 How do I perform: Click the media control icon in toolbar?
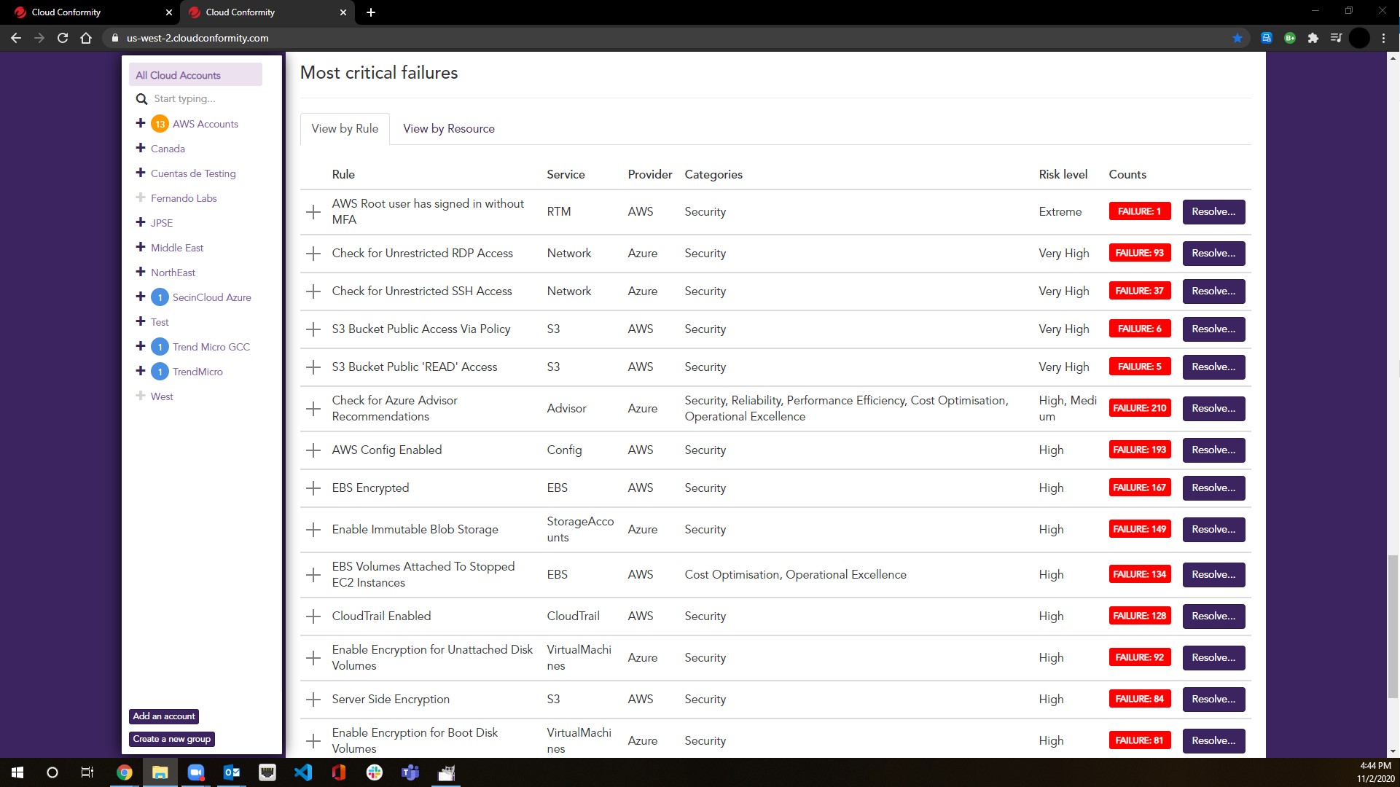coord(1336,38)
